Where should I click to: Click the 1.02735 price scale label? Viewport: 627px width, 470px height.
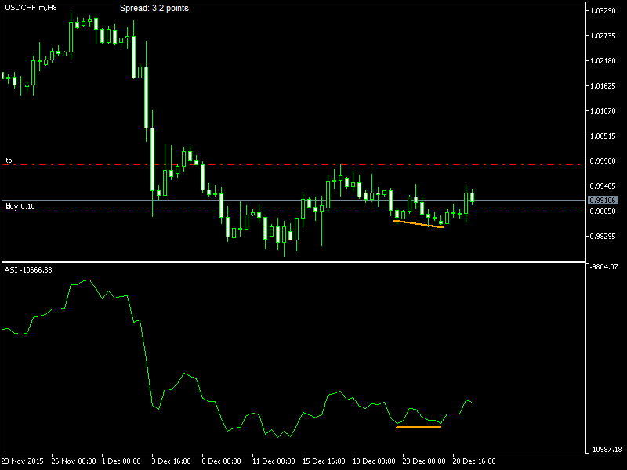(x=603, y=35)
